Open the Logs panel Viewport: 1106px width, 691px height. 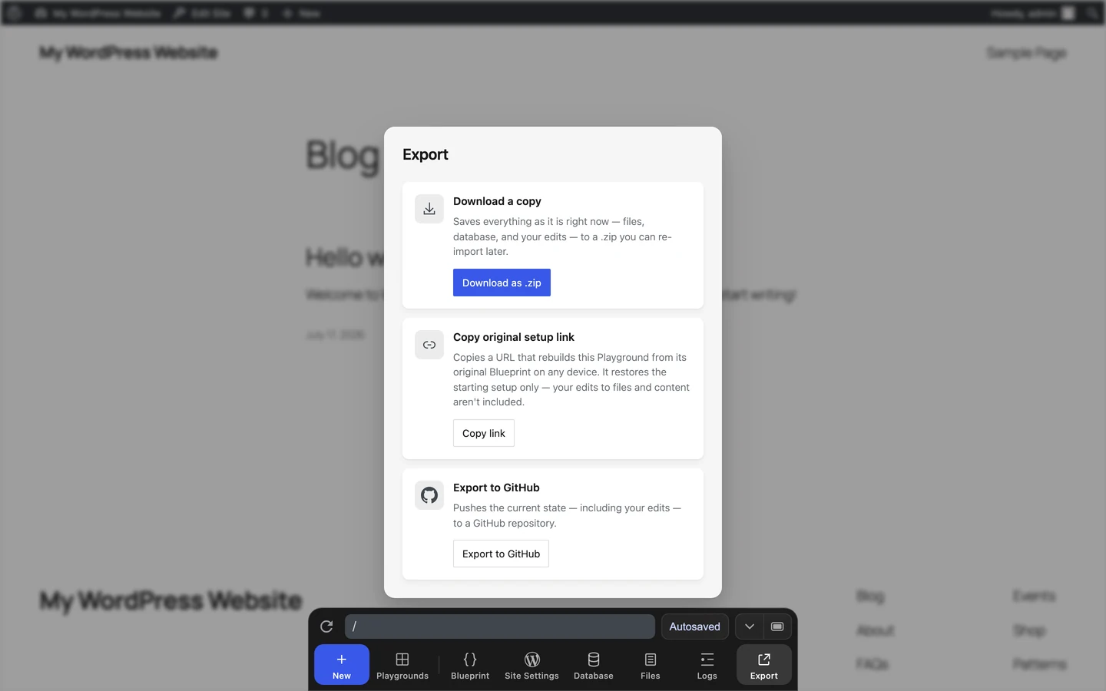(x=707, y=665)
